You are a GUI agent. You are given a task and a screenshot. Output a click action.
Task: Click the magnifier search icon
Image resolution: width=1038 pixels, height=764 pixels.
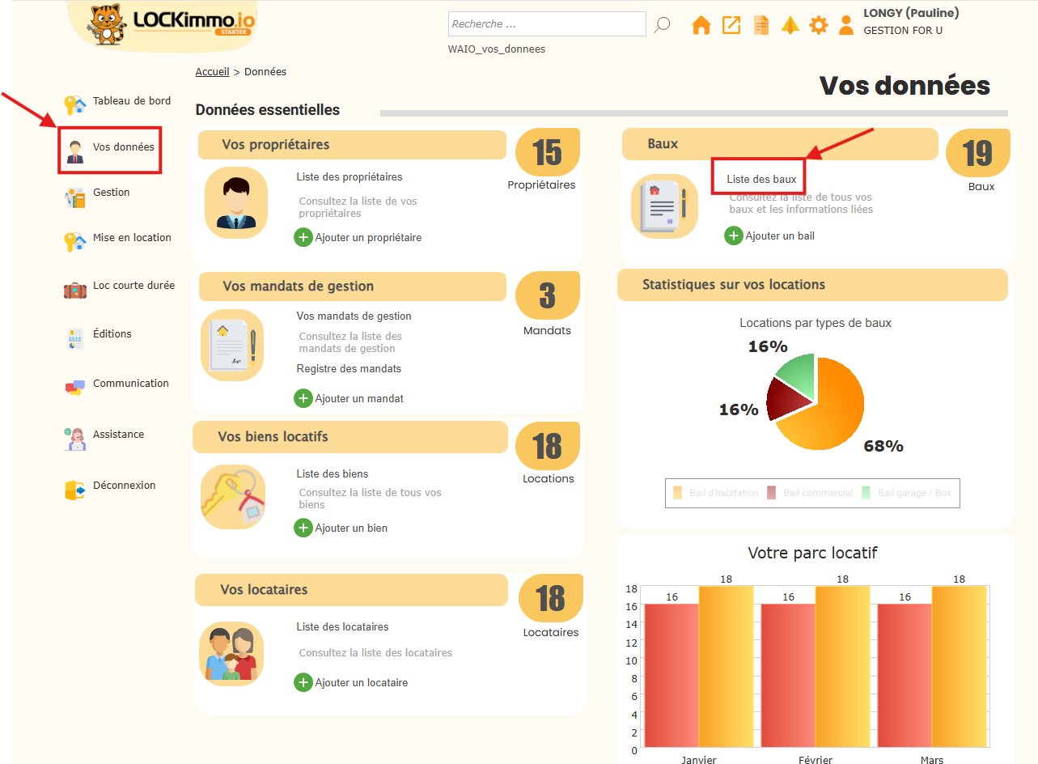(x=662, y=24)
